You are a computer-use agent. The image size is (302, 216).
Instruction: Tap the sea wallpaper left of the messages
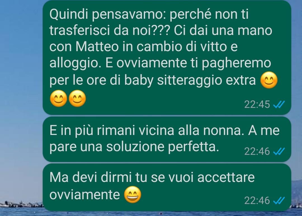coord(21,108)
